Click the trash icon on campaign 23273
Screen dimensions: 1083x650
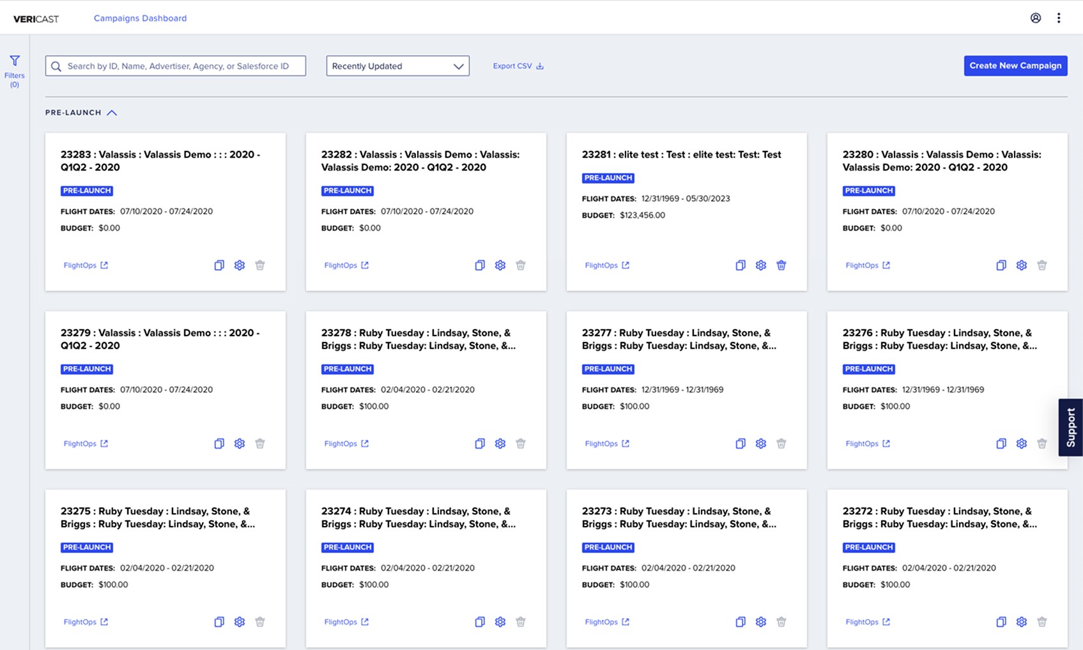click(781, 622)
